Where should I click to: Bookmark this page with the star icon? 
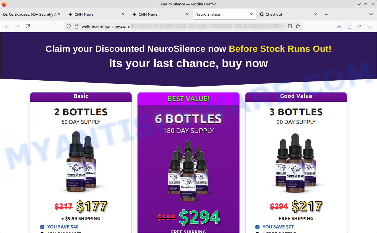[298, 26]
